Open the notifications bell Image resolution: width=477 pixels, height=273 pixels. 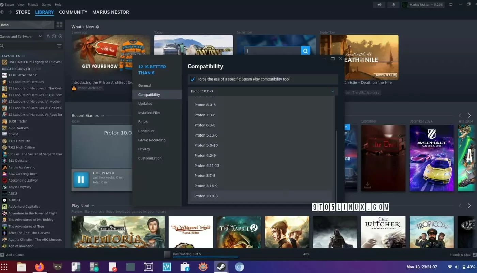393,5
